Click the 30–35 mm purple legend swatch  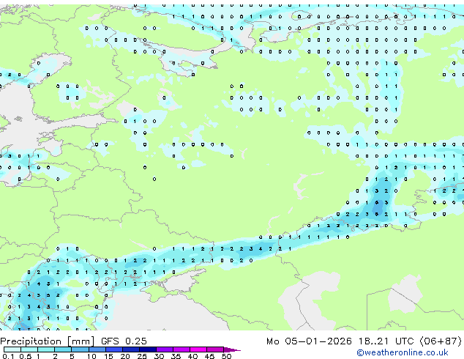(x=165, y=349)
